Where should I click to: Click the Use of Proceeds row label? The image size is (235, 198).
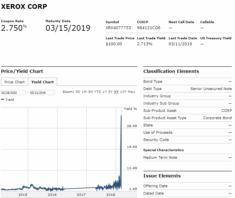pos(158,132)
